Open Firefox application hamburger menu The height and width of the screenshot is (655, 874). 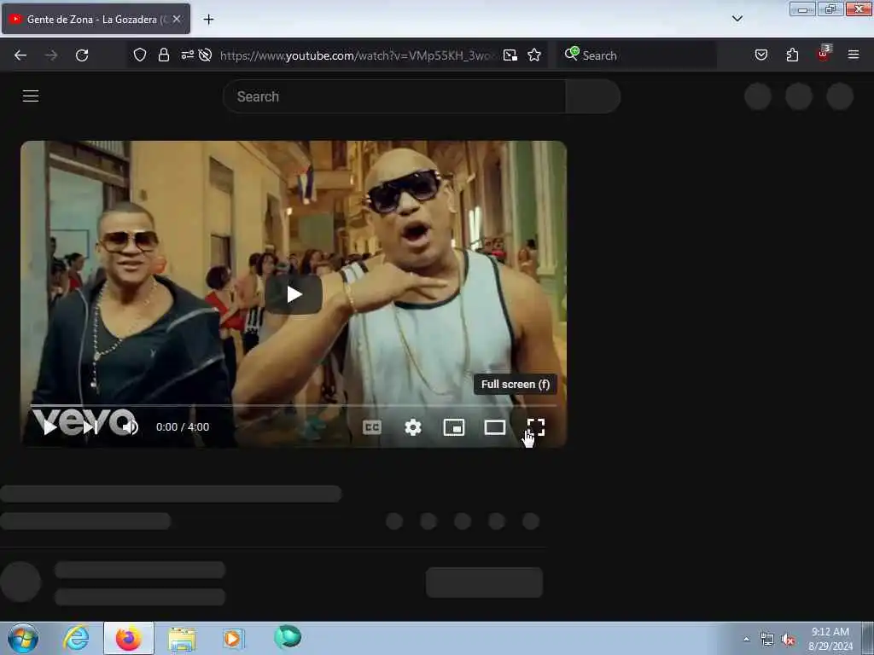[854, 55]
